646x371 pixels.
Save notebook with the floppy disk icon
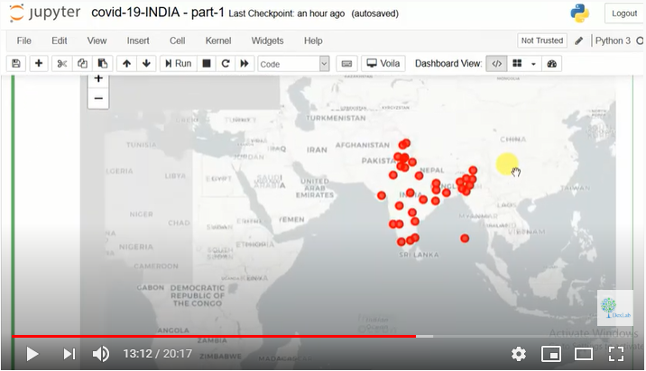(16, 64)
